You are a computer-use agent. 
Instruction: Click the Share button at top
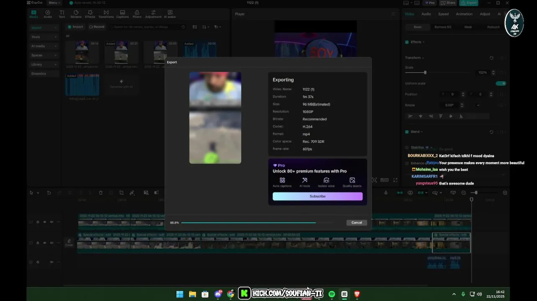point(448,3)
